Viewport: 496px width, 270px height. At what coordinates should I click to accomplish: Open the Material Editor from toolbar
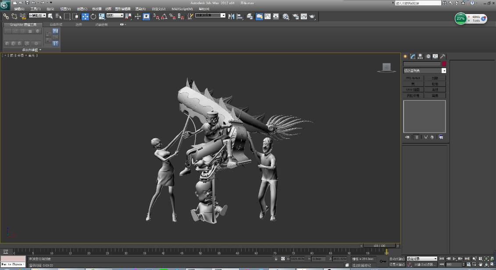[285, 17]
